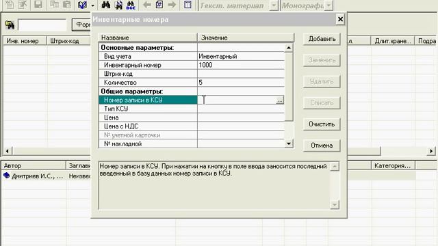Click the 'Удалить' button

322,81
